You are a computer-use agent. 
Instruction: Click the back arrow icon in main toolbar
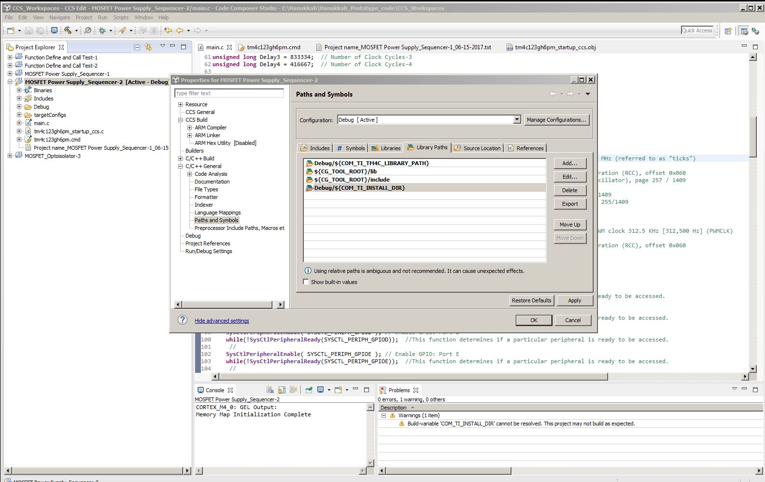pos(180,30)
